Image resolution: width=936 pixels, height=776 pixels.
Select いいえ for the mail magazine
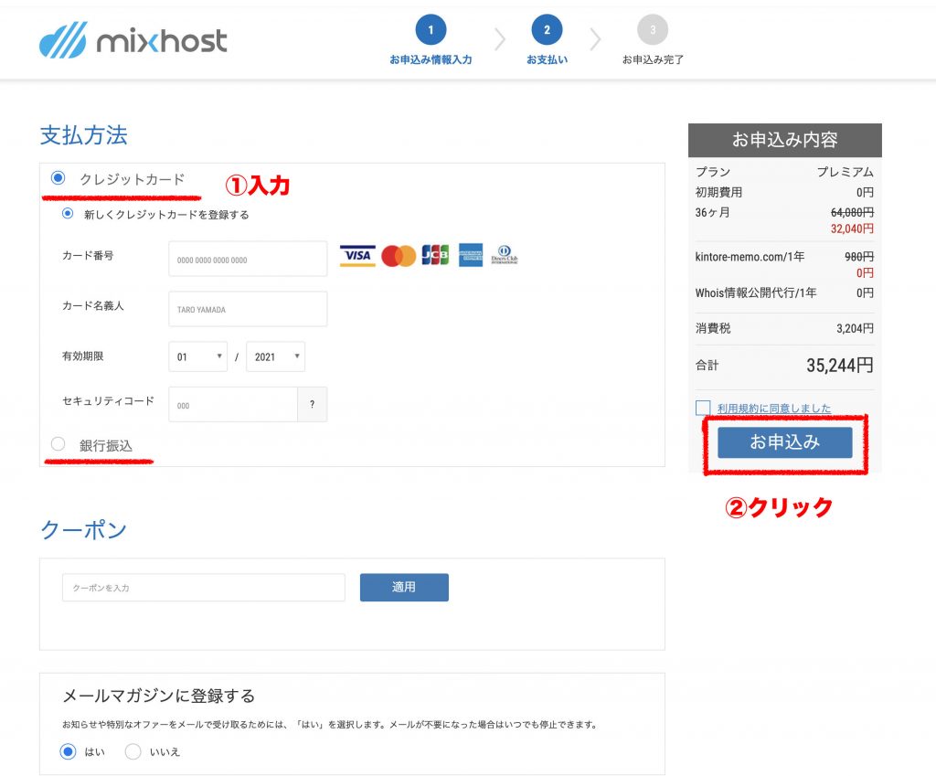pos(133,751)
